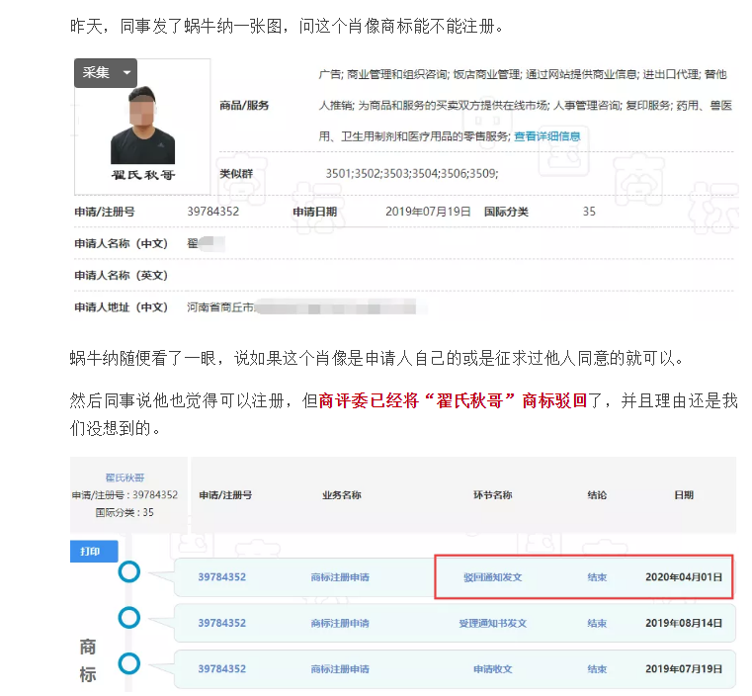Viewport: 752px width, 696px height.
Task: Follow the 查看详细信息 link
Action: tap(547, 136)
